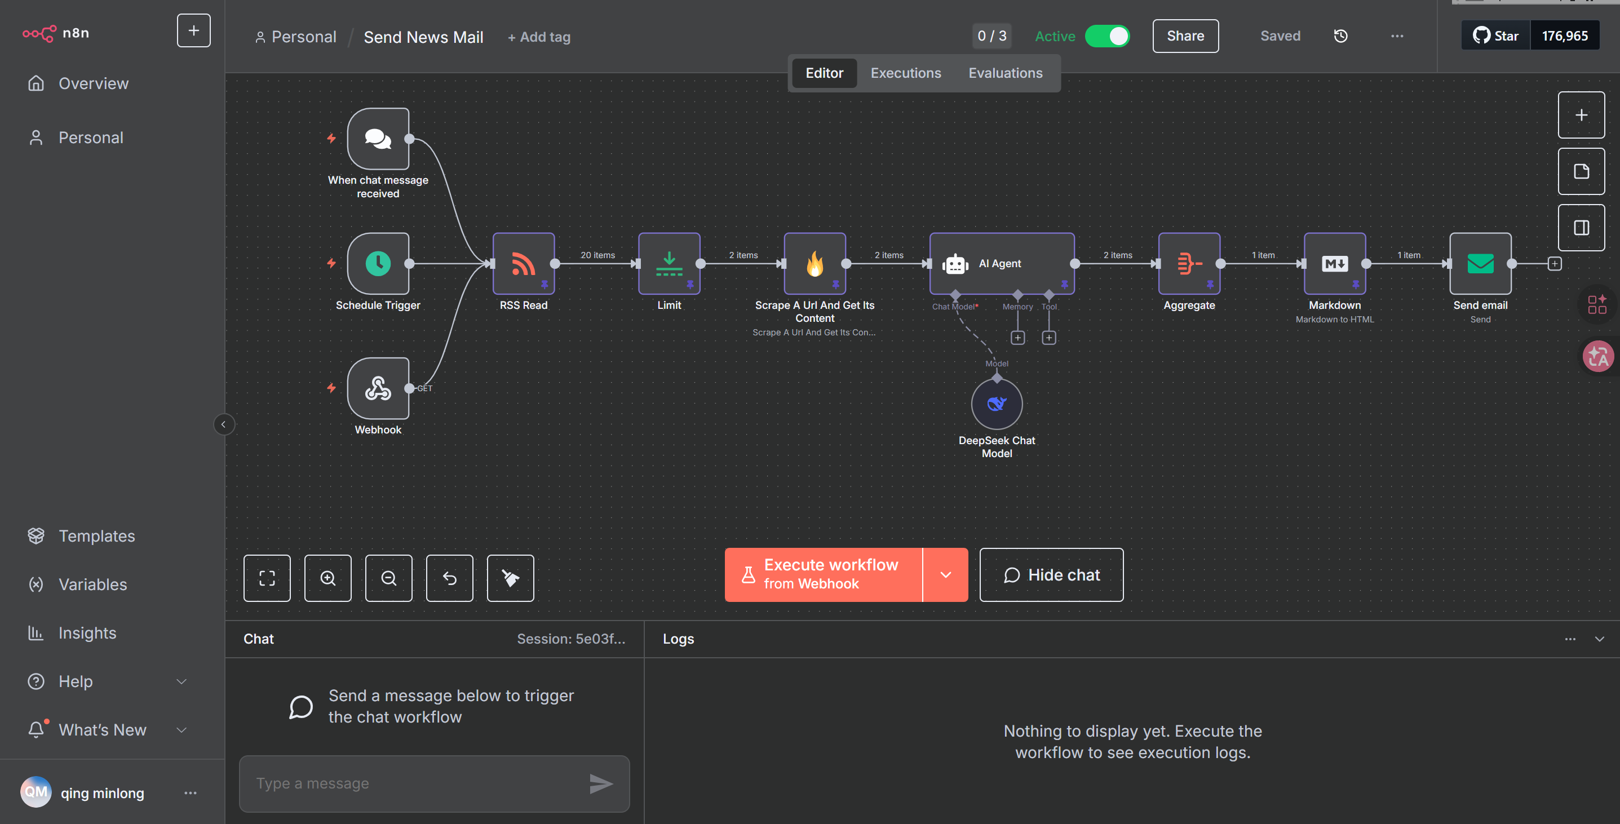Click the tidy up workflow broom icon
The image size is (1620, 824).
[510, 578]
